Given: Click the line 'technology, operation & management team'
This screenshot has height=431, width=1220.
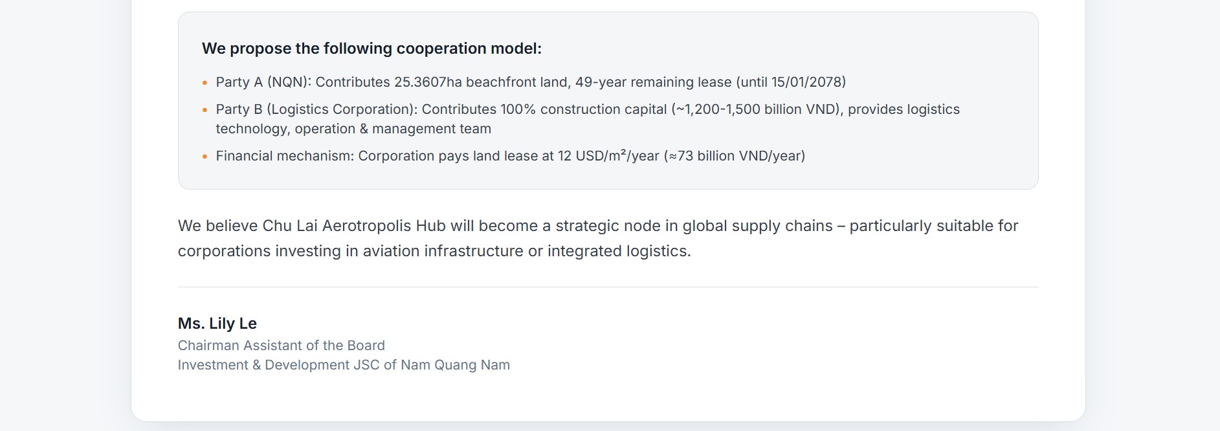Looking at the screenshot, I should click(353, 129).
